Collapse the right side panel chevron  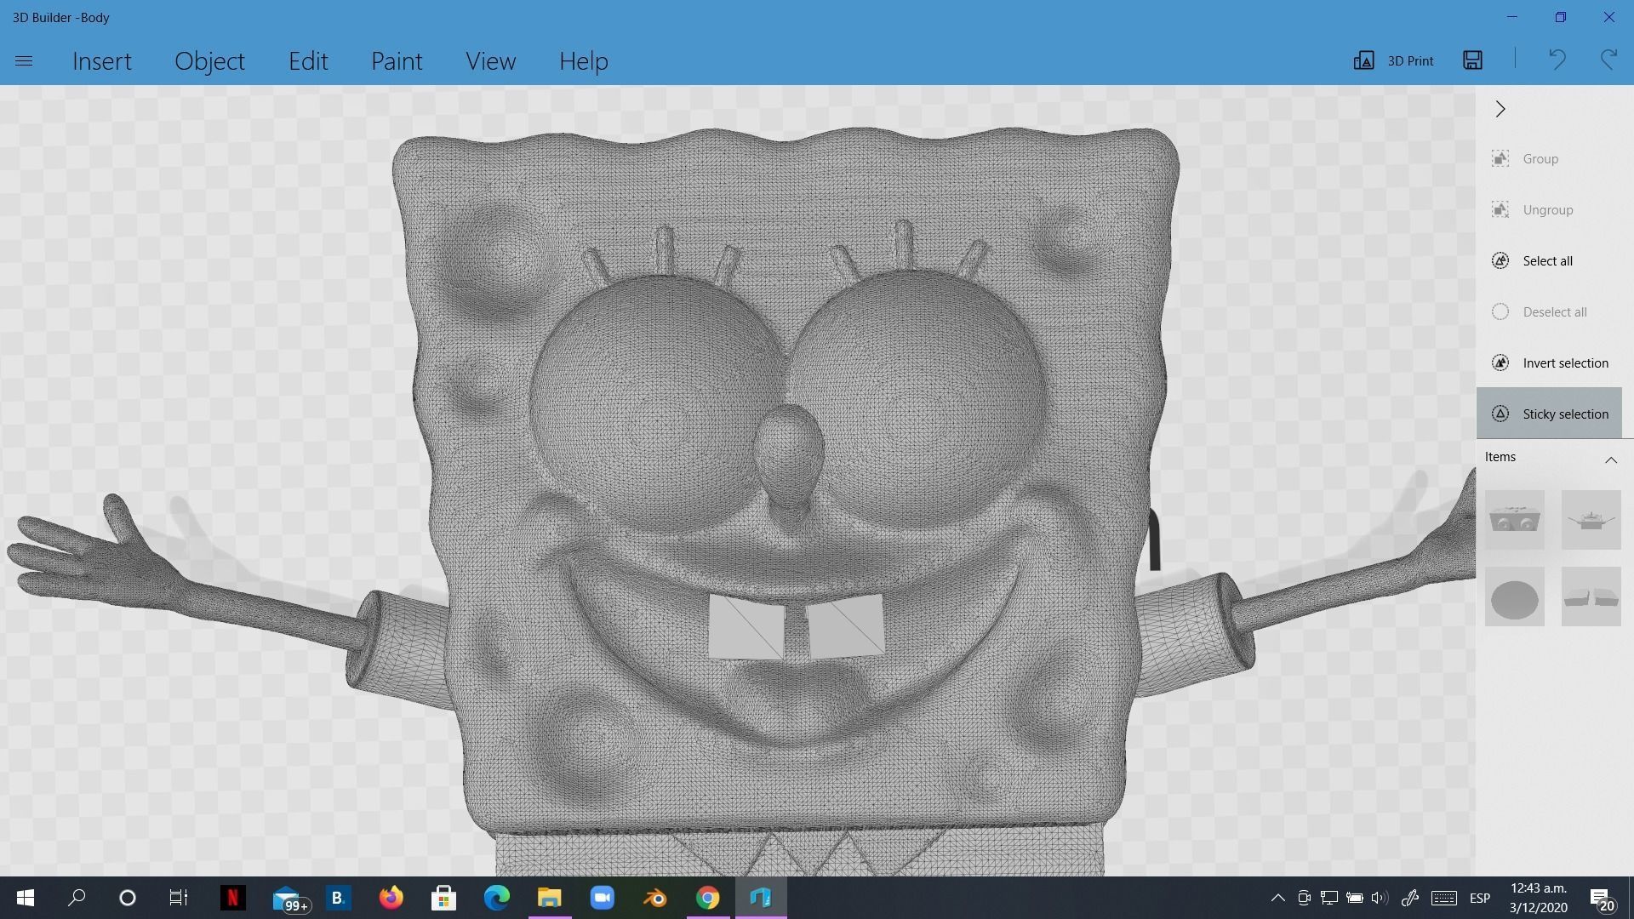coord(1500,109)
